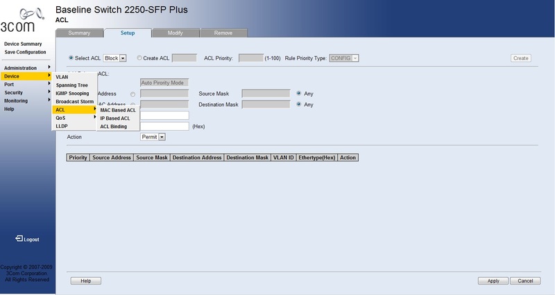Click the Ethertype Hex input field
This screenshot has width=555, height=295.
tap(164, 126)
